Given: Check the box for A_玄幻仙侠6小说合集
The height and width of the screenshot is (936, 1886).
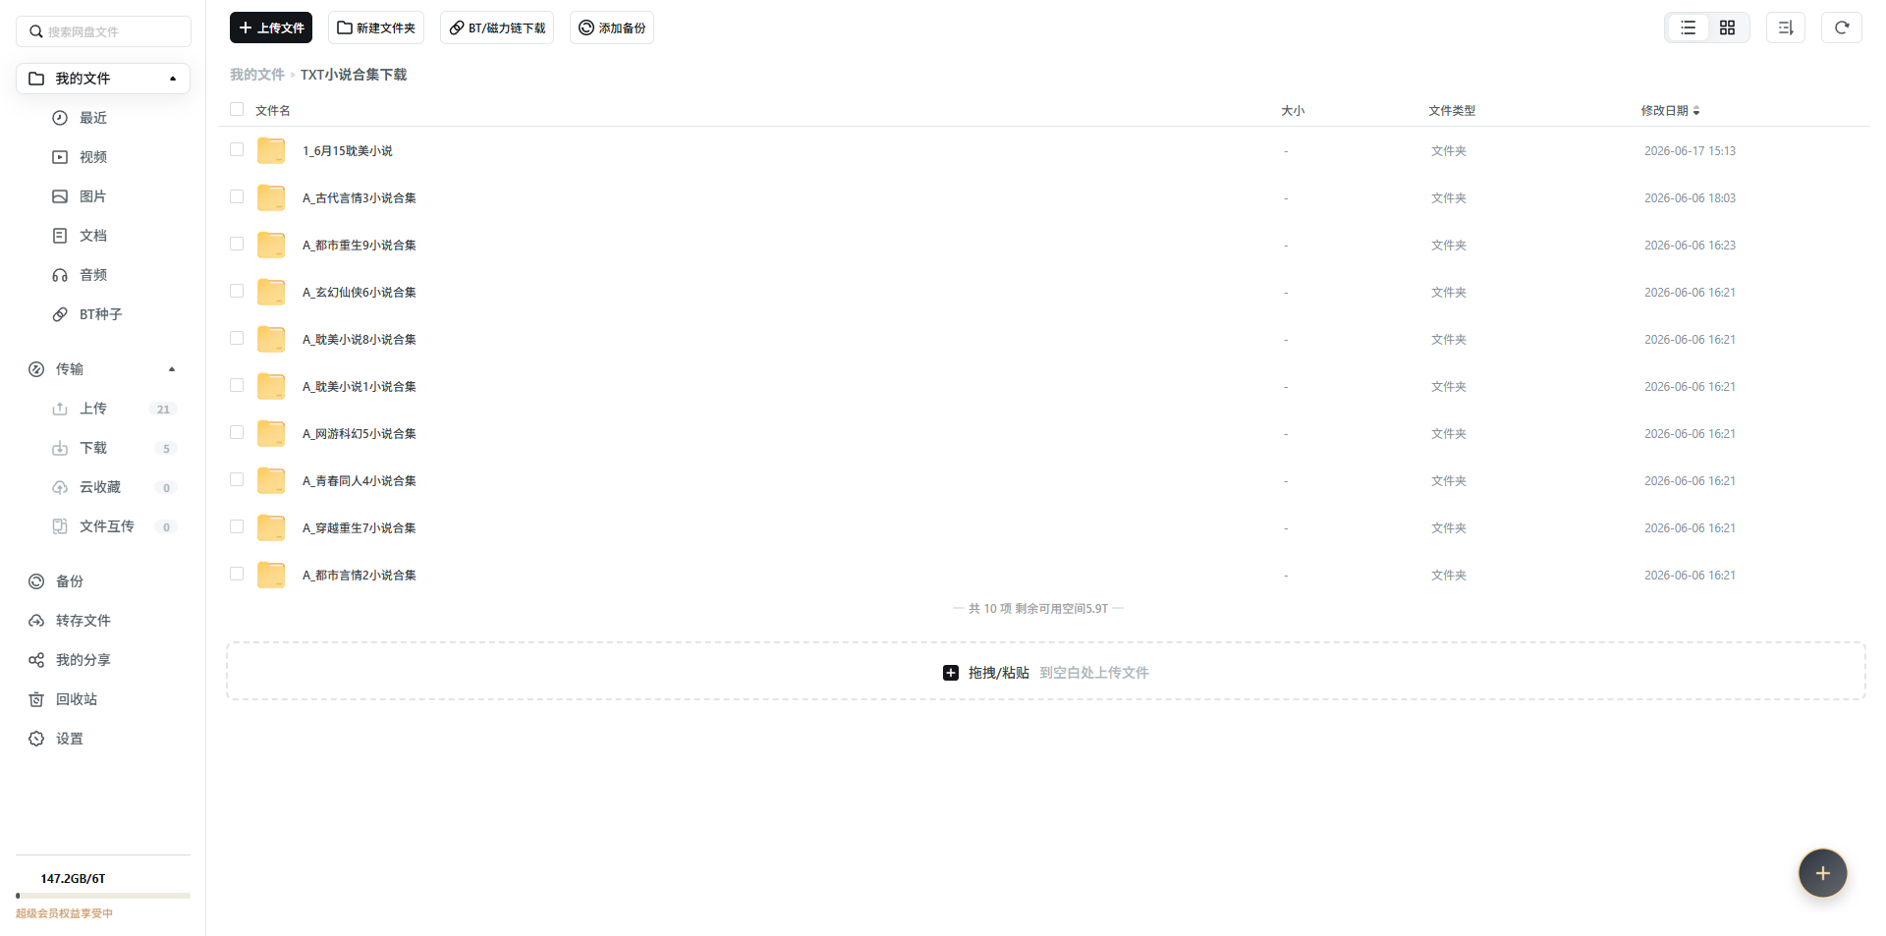Looking at the screenshot, I should point(237,291).
